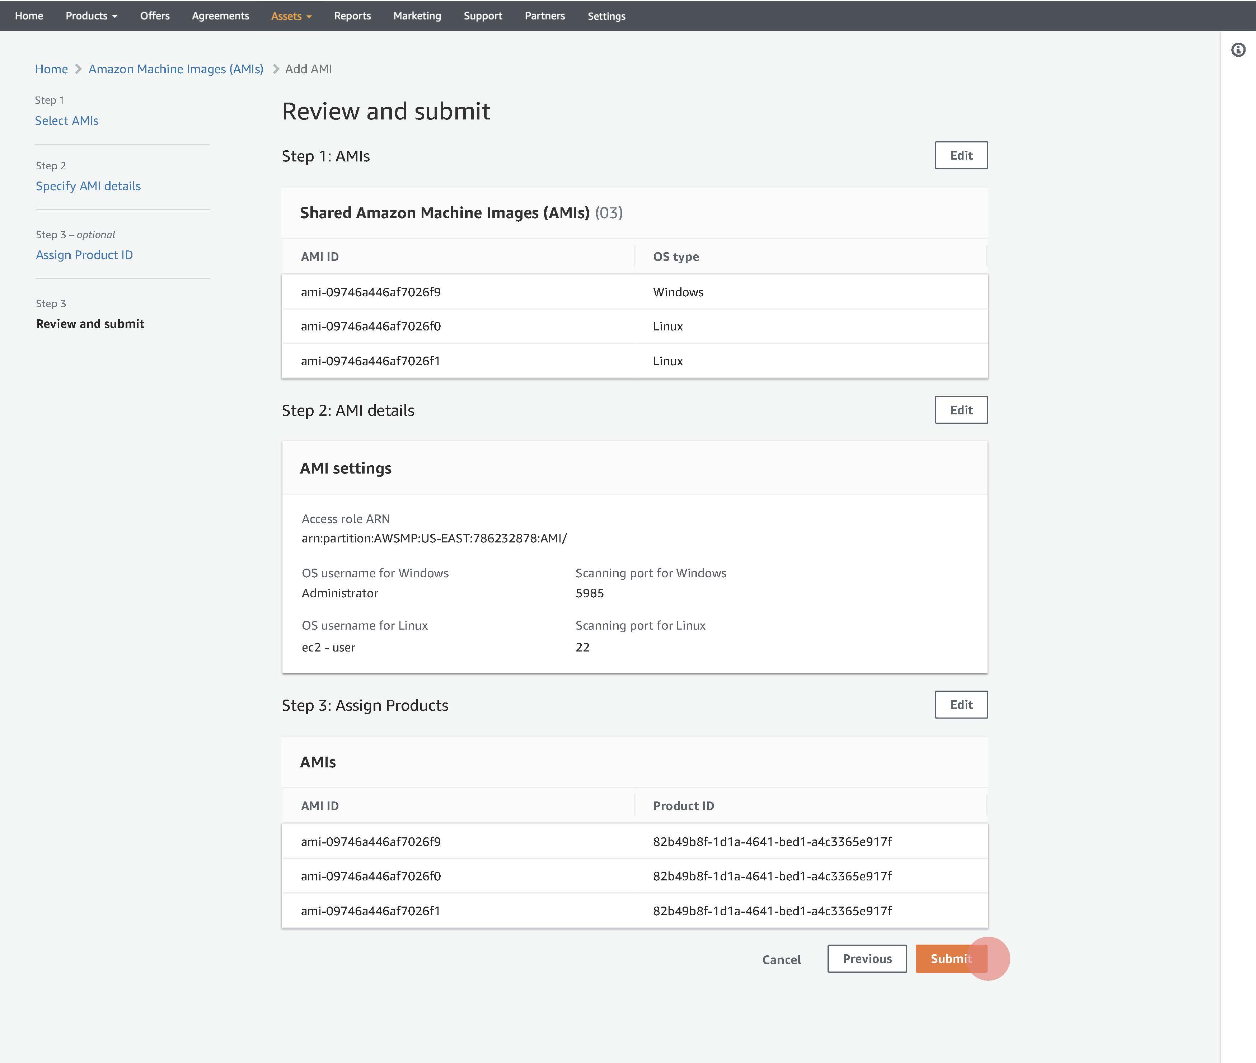Open the Settings navigation item

pos(606,16)
